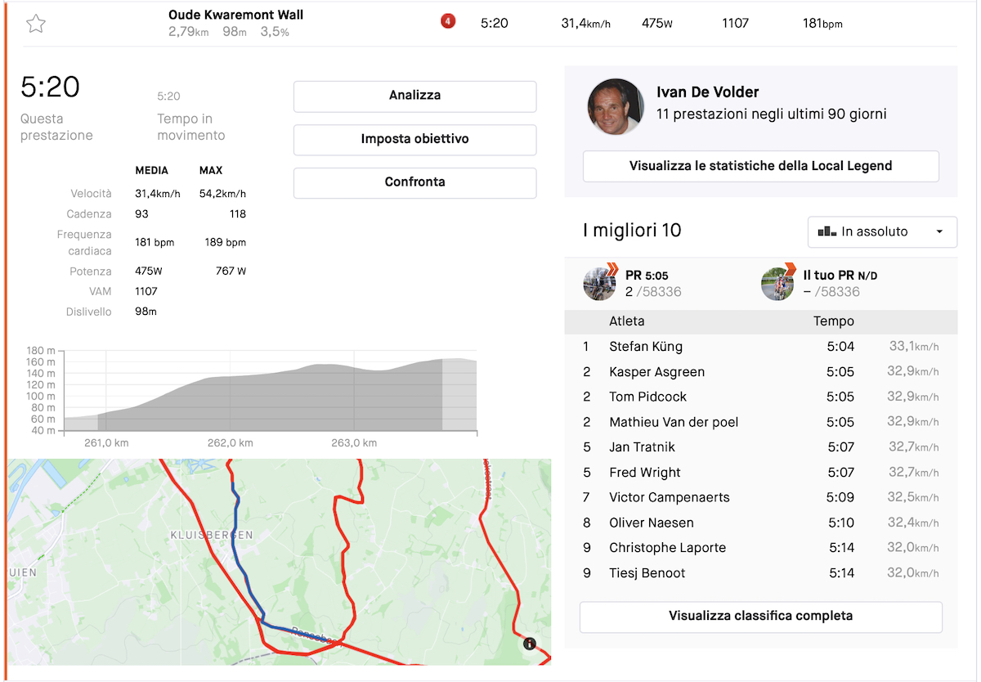
Task: Click the 'Il tuo PR' avatar
Action: click(777, 283)
